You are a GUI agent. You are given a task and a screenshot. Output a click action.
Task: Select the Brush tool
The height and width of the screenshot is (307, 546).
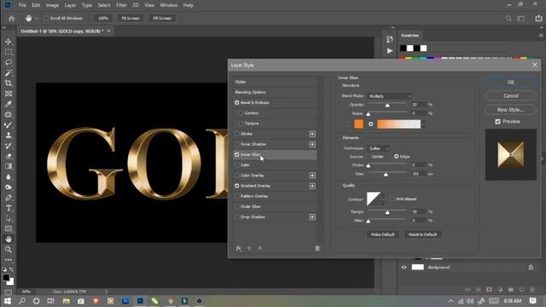[9, 125]
